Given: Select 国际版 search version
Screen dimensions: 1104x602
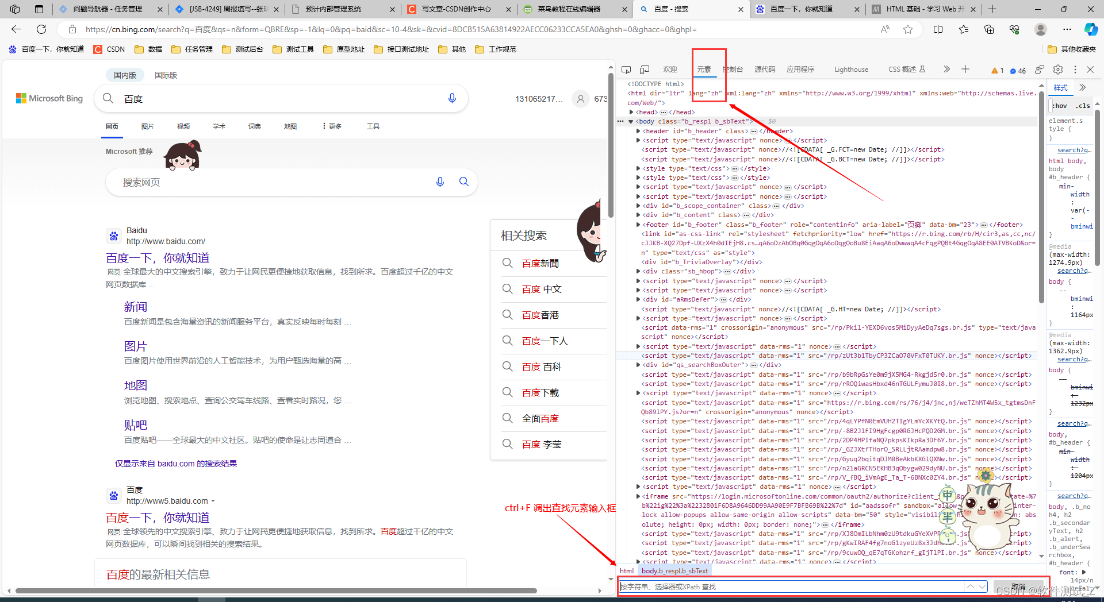Looking at the screenshot, I should pos(166,75).
